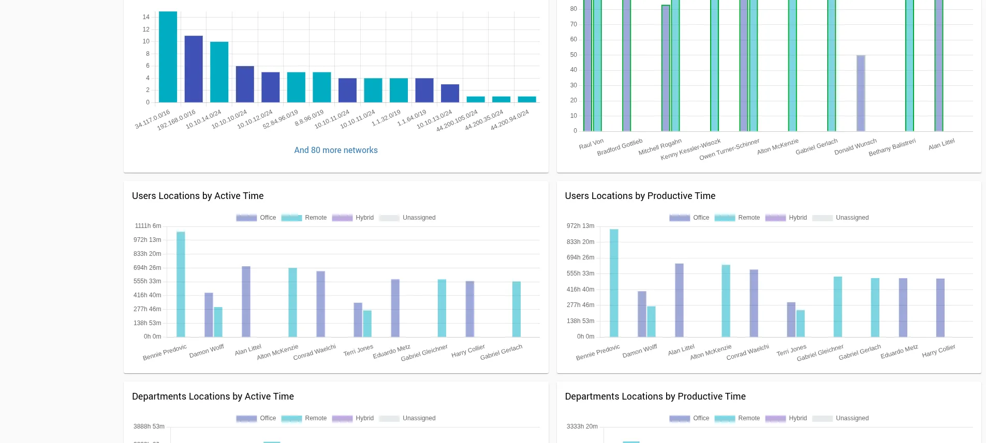
Task: Toggle Hybrid legend in Users Locations by Active Time
Action: (352, 218)
